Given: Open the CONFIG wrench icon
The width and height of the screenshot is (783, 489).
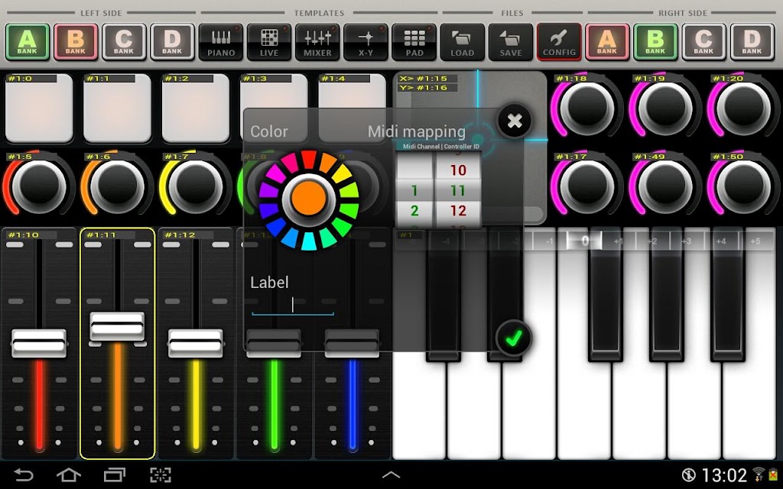Looking at the screenshot, I should coord(559,43).
